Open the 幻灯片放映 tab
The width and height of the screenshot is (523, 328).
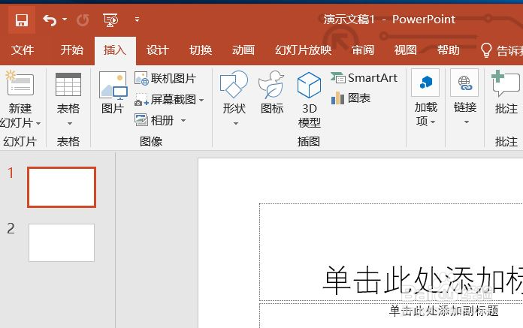303,50
